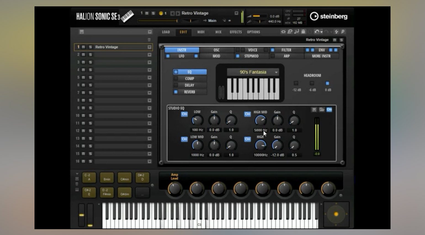This screenshot has height=235, width=425.
Task: Load previous program with left arrow
Action: coord(172,13)
